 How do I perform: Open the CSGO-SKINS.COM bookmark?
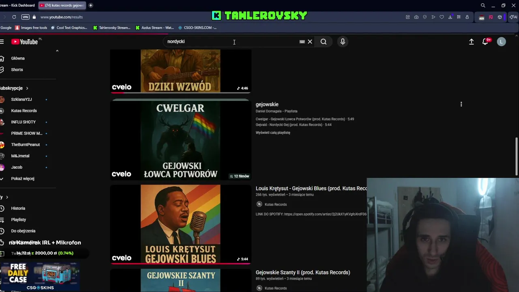tap(197, 28)
